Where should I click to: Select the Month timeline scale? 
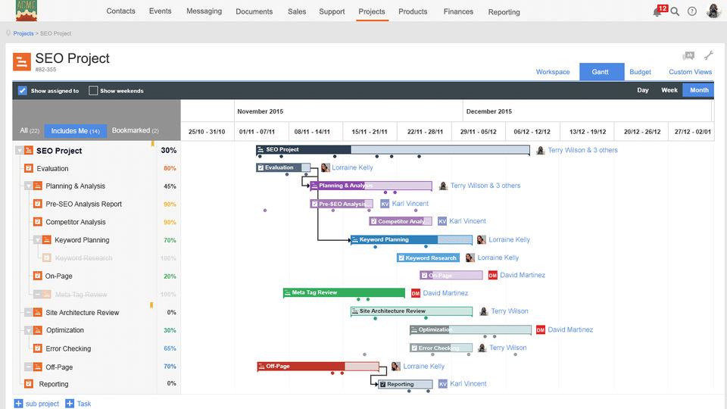click(699, 90)
